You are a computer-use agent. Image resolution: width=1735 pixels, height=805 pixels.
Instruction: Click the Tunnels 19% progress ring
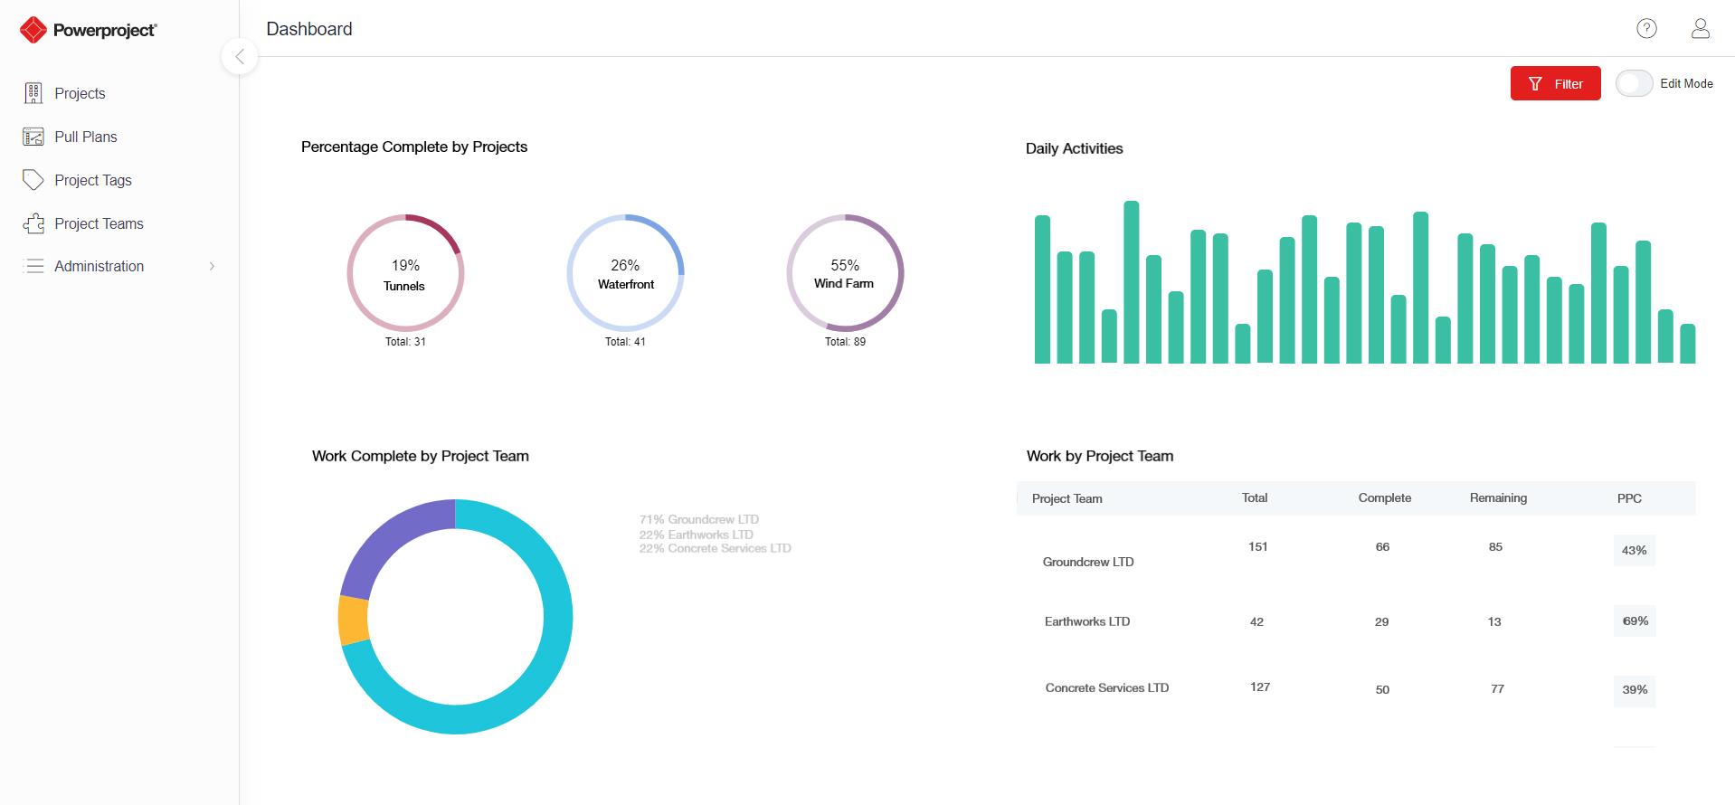[x=405, y=272]
